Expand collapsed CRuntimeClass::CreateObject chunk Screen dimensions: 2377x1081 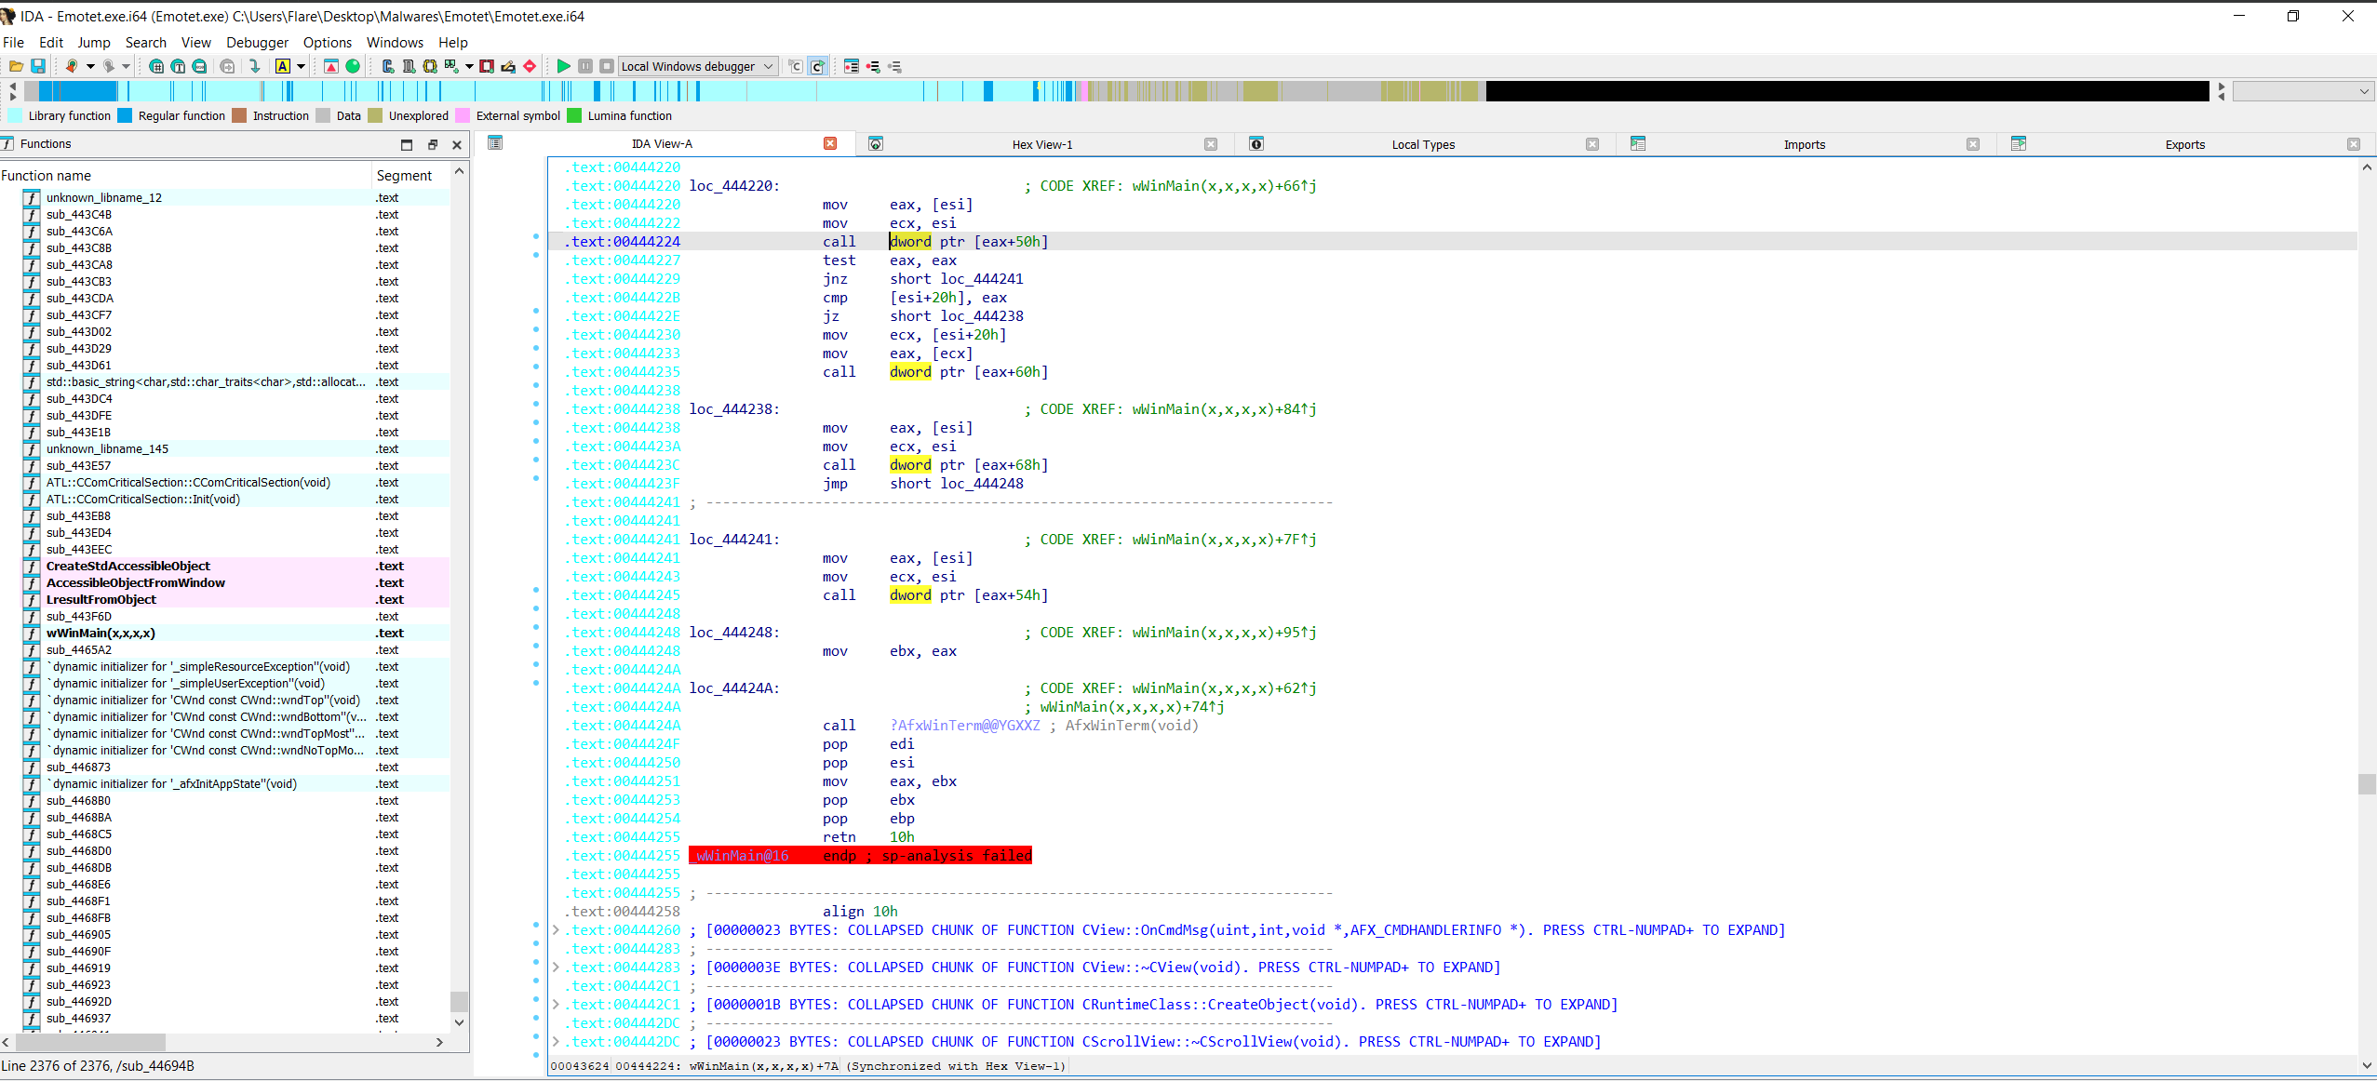(556, 1005)
